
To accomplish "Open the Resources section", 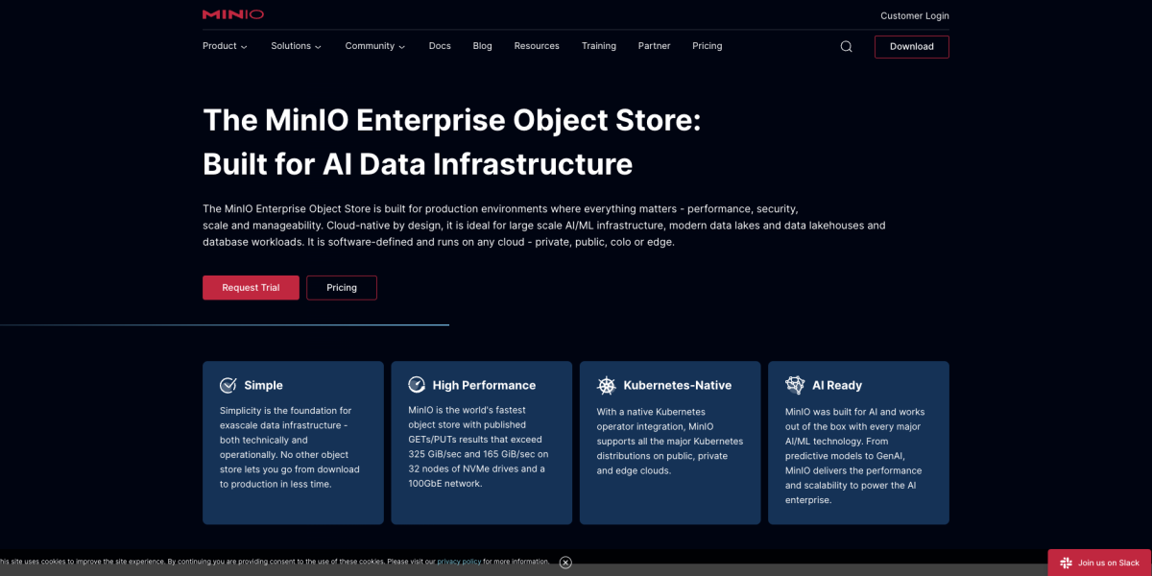I will tap(537, 46).
